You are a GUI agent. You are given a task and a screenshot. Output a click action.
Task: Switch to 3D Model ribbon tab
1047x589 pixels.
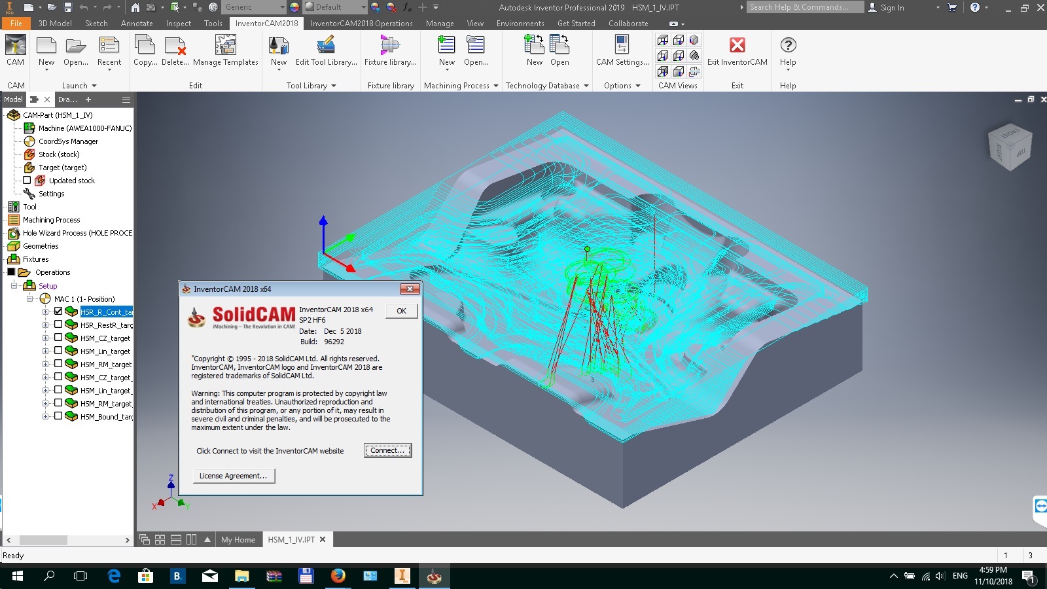click(x=55, y=24)
